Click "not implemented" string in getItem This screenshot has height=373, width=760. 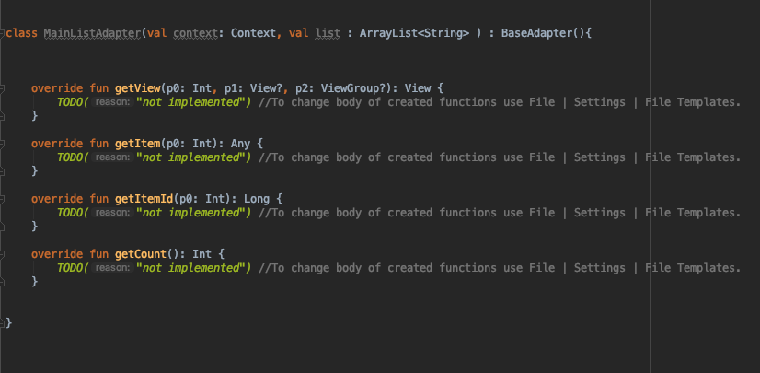(x=191, y=157)
